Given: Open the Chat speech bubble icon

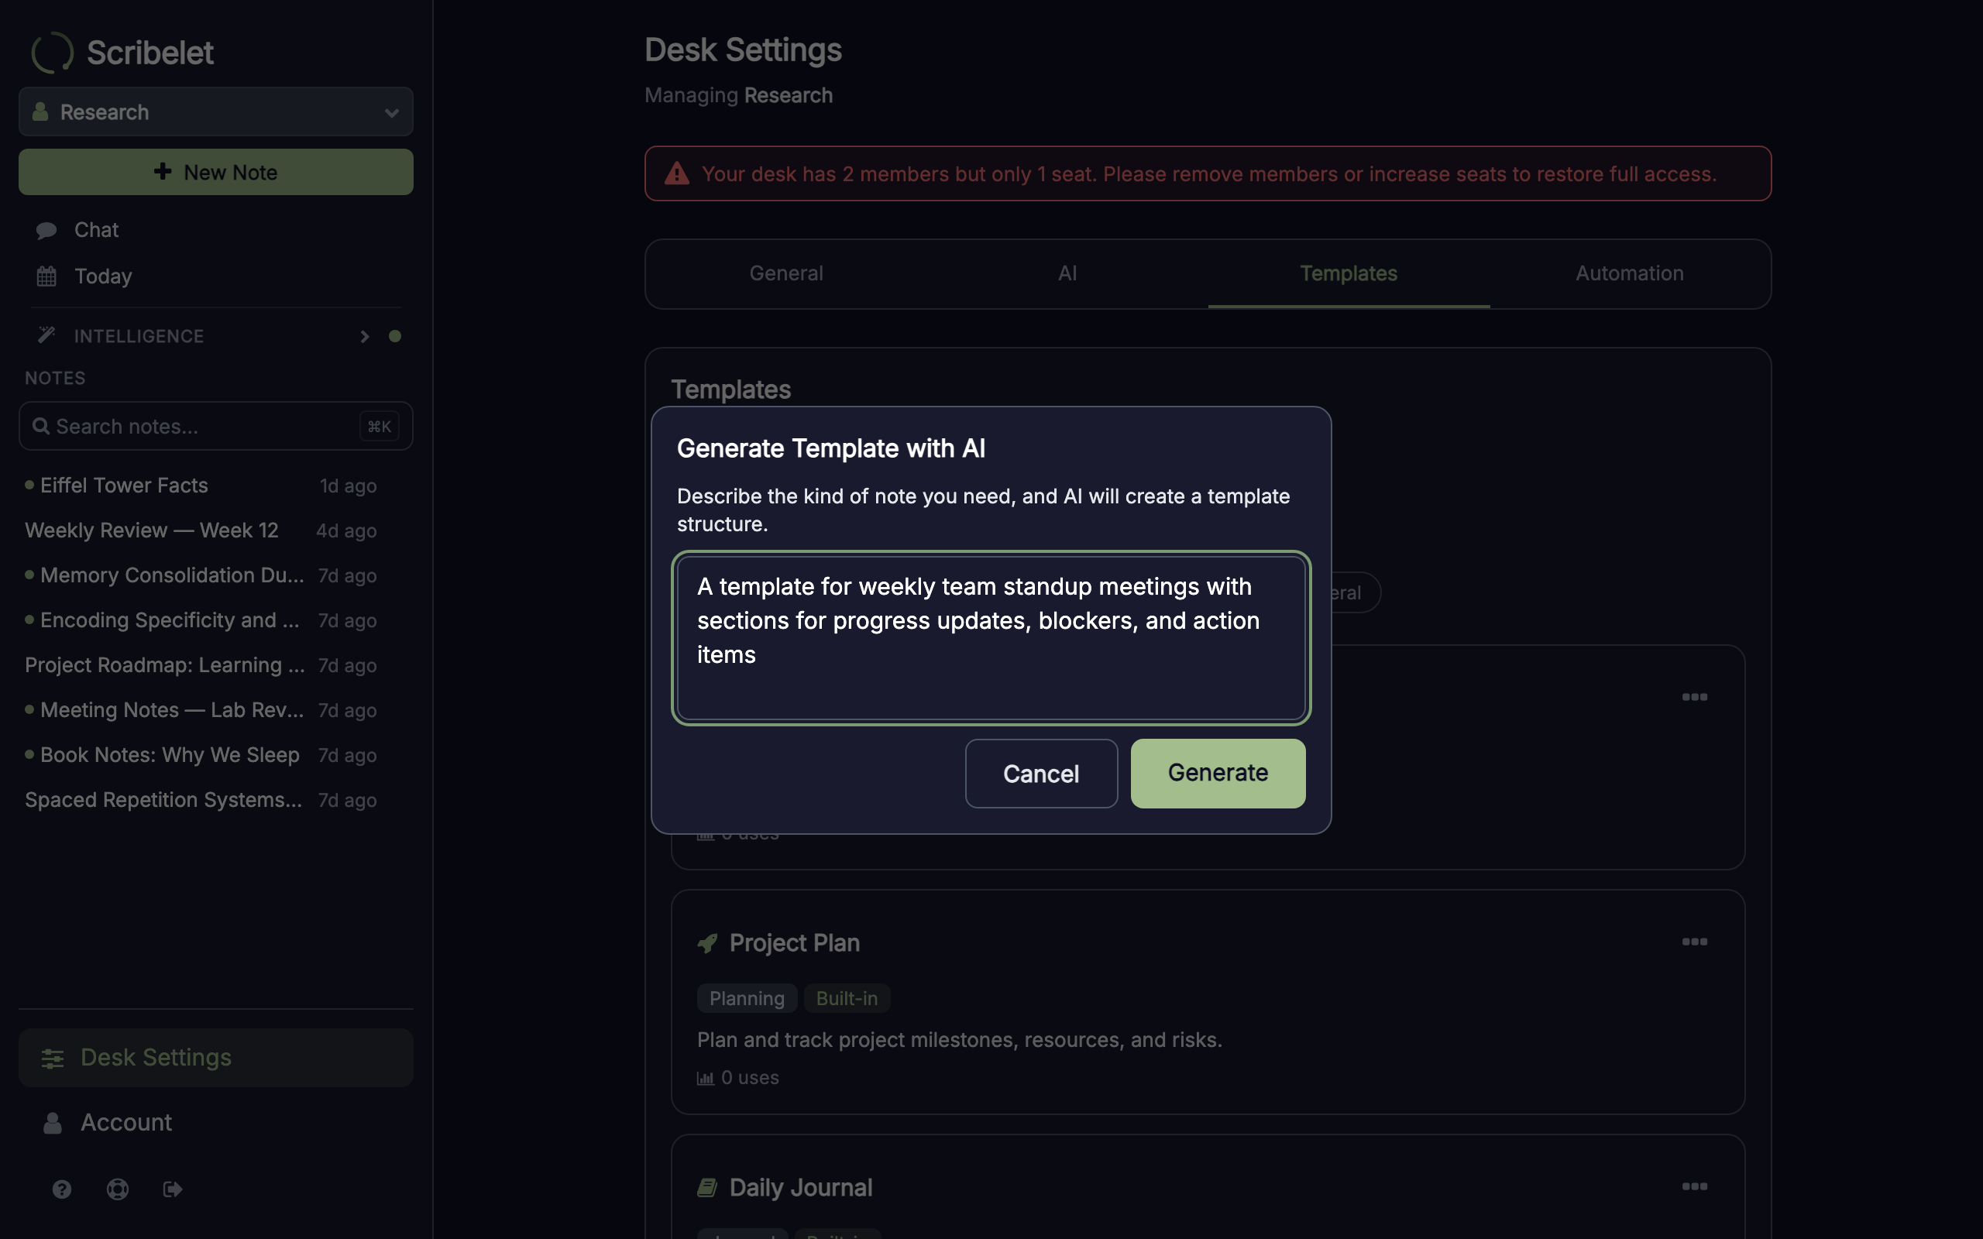Looking at the screenshot, I should click(46, 230).
